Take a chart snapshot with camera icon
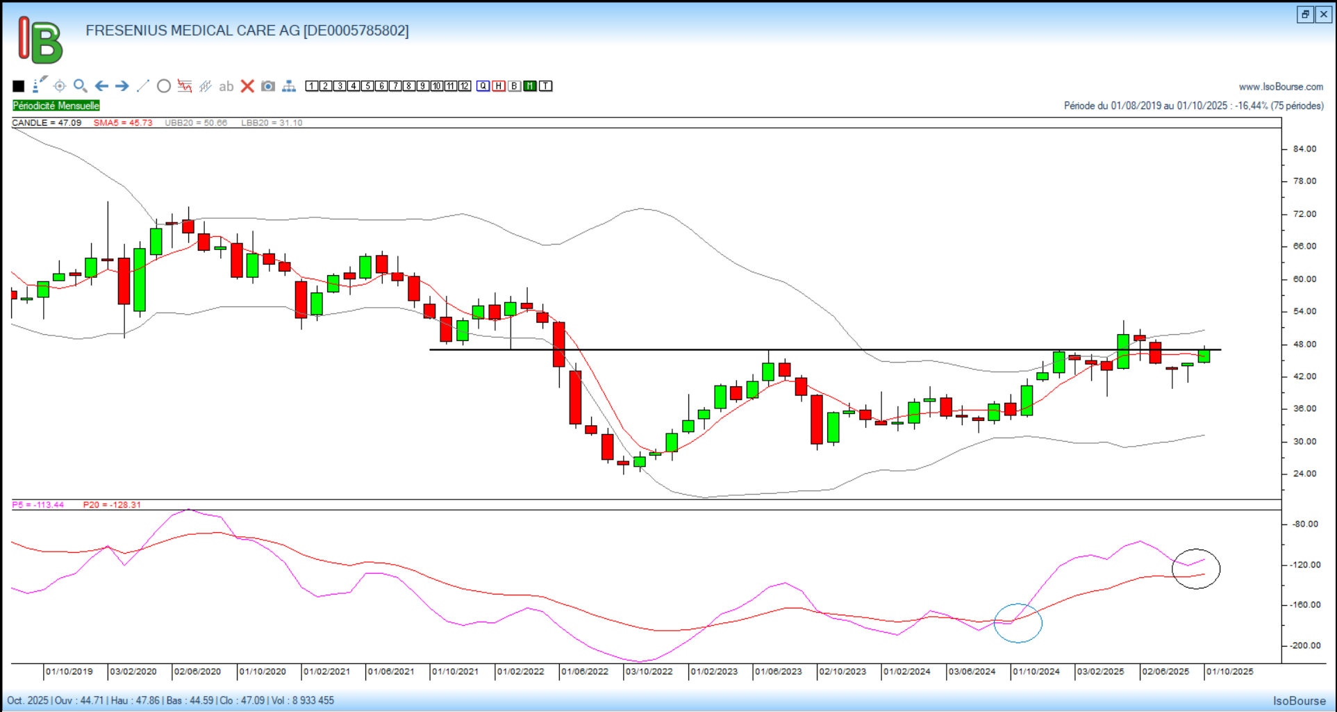The image size is (1337, 712). pyautogui.click(x=268, y=86)
